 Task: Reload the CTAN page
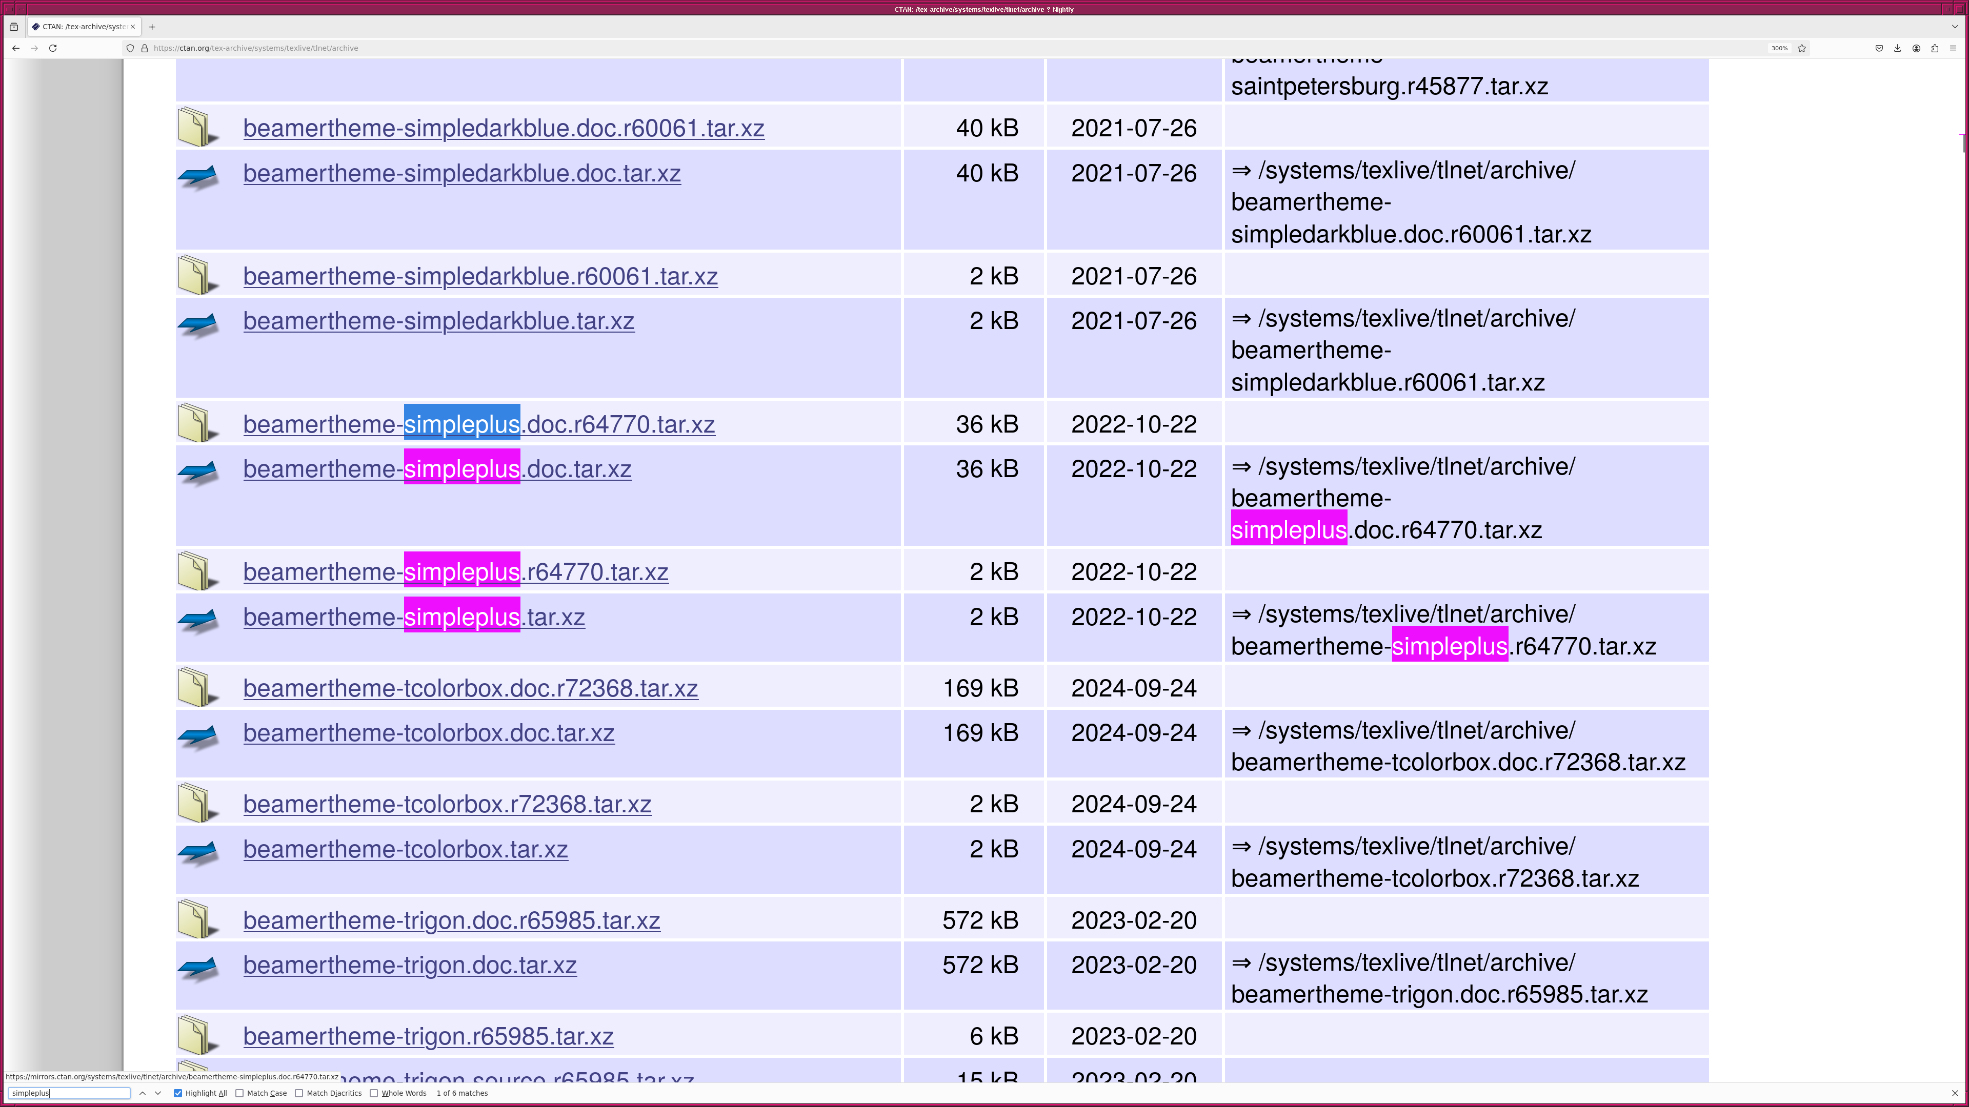pyautogui.click(x=53, y=48)
